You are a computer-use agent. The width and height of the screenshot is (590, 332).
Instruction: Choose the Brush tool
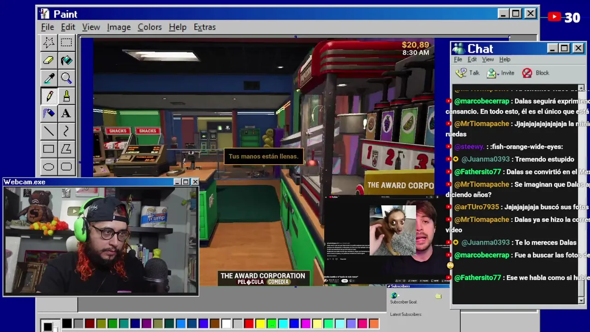(66, 96)
